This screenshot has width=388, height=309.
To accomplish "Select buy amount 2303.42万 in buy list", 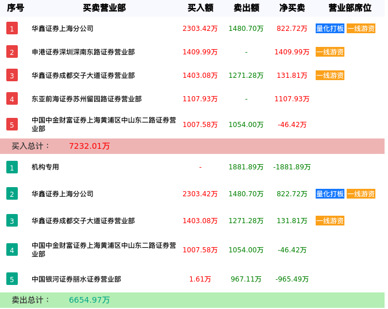I will pos(200,29).
